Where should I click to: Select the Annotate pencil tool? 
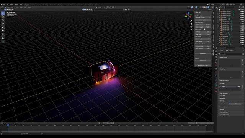click(x=3, y=34)
